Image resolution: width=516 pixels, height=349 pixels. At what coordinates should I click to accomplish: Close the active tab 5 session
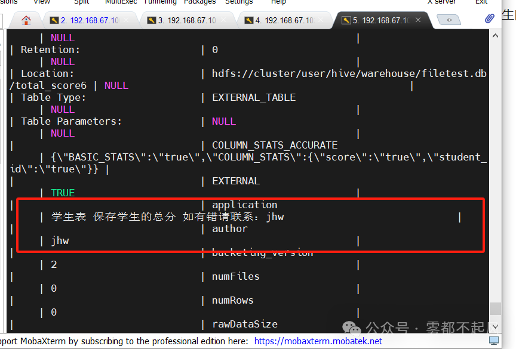pyautogui.click(x=418, y=18)
